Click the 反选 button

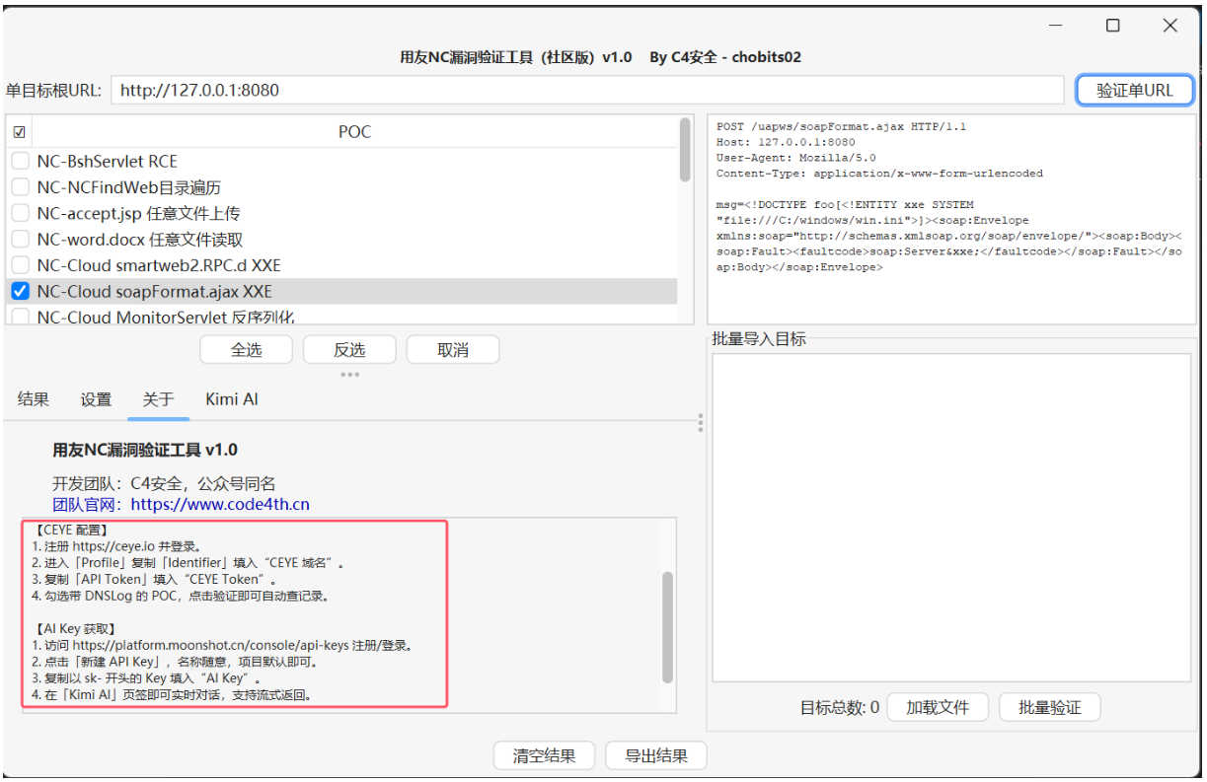(349, 350)
